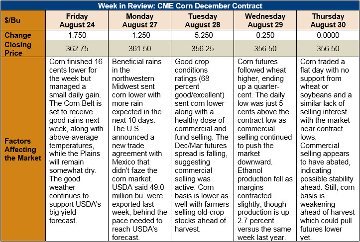Select the Thursday August 30 column header

328,20
